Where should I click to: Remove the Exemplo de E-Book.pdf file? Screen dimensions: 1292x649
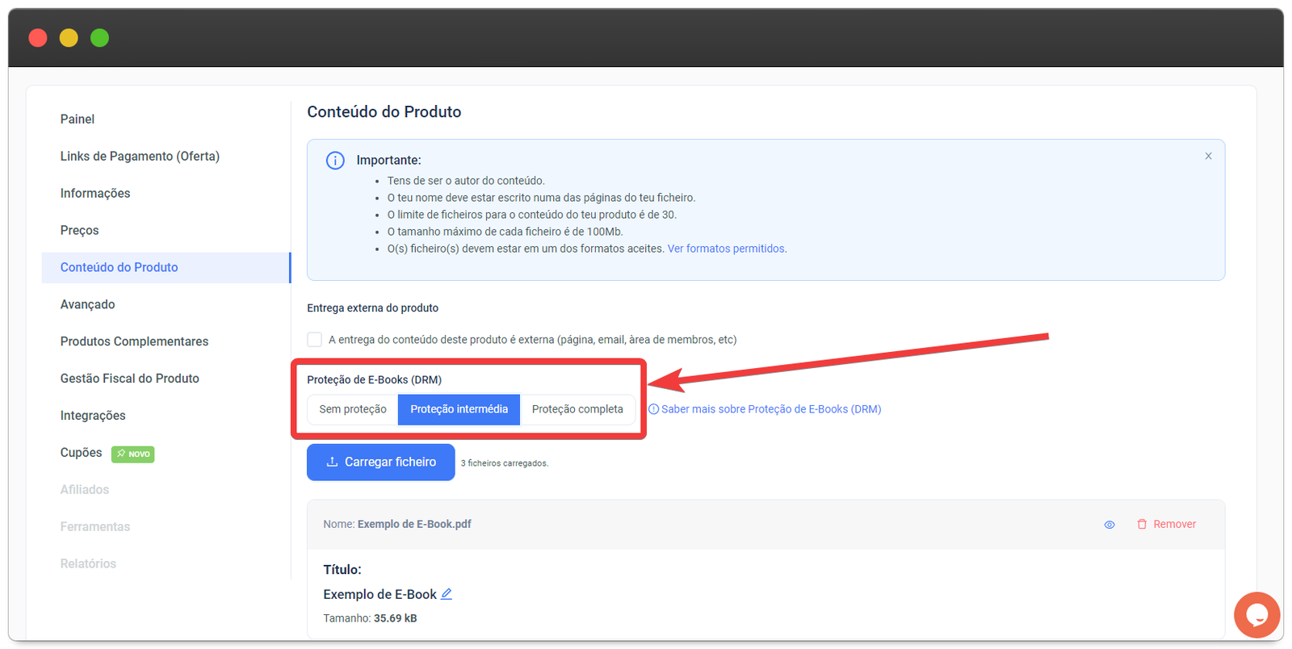click(x=1166, y=525)
